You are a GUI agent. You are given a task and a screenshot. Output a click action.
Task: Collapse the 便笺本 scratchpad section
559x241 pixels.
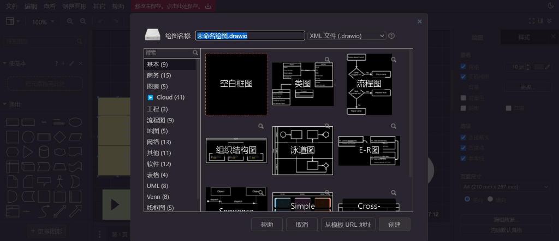(4, 63)
